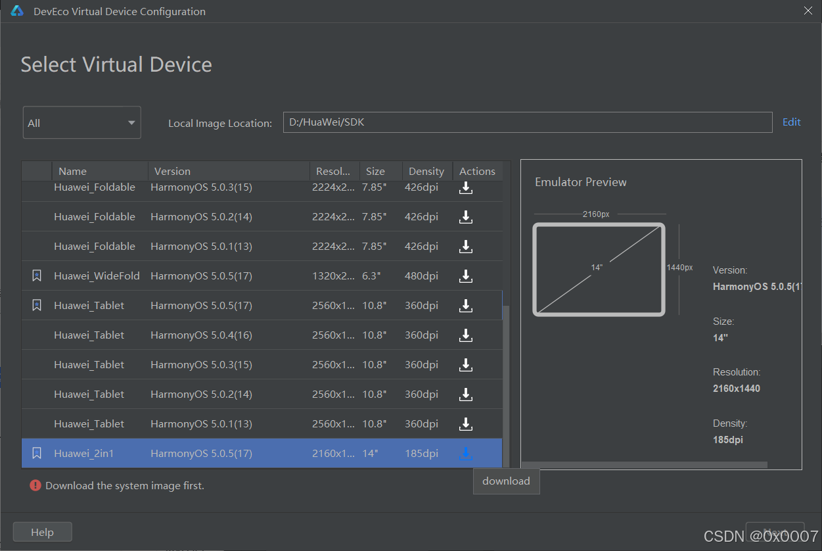Screen dimensions: 822x551
Task: Click the Resol... column header
Action: pos(334,171)
